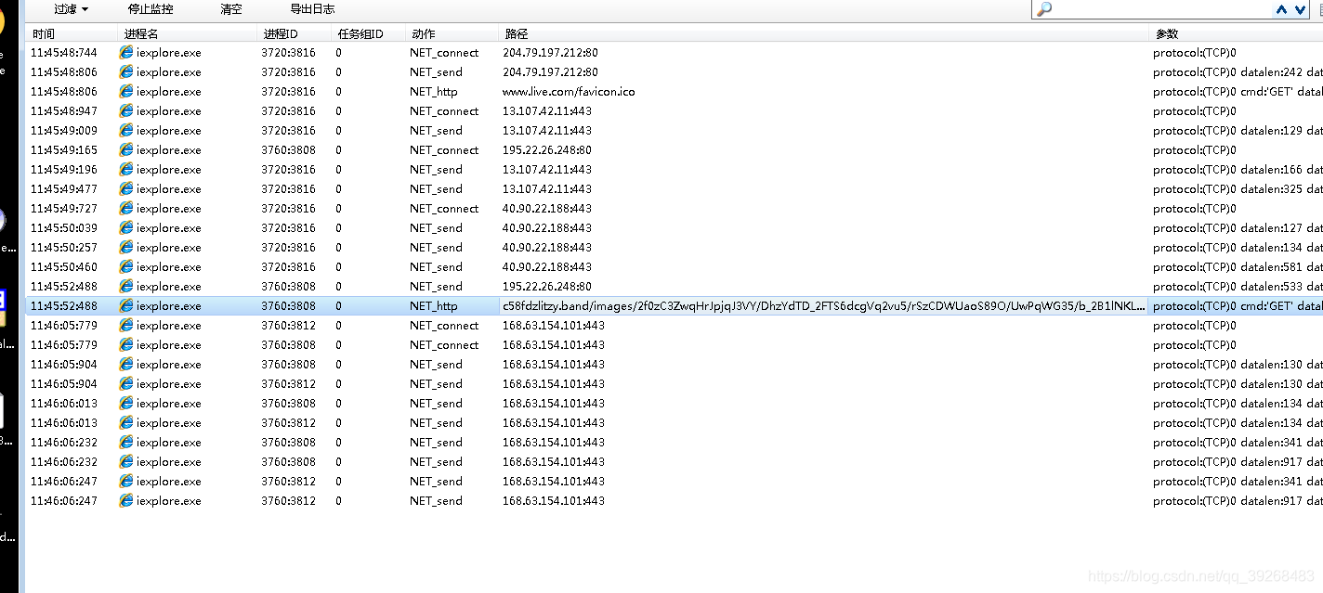Click the 导出日志 export log button

(312, 9)
